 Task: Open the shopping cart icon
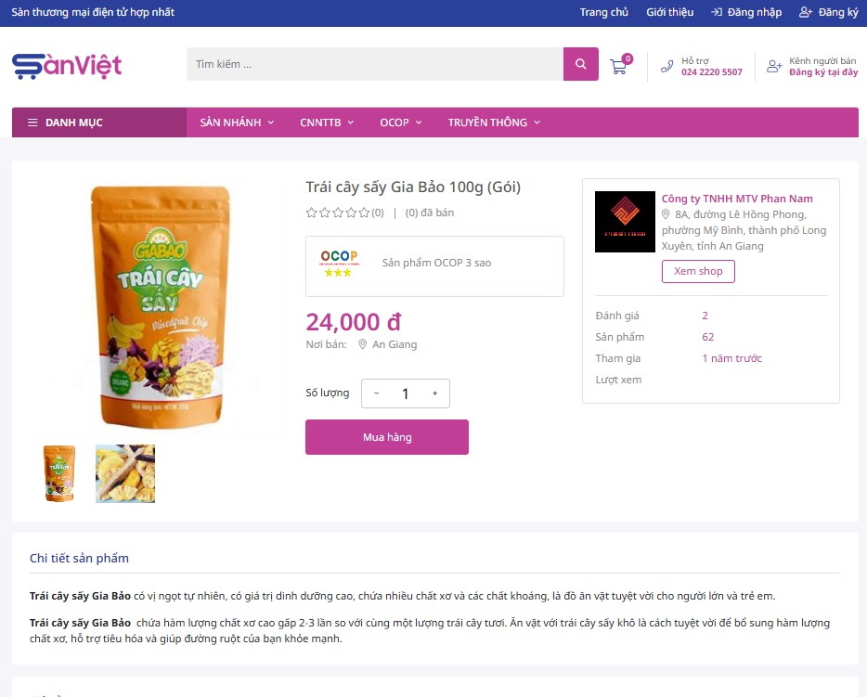pyautogui.click(x=618, y=67)
